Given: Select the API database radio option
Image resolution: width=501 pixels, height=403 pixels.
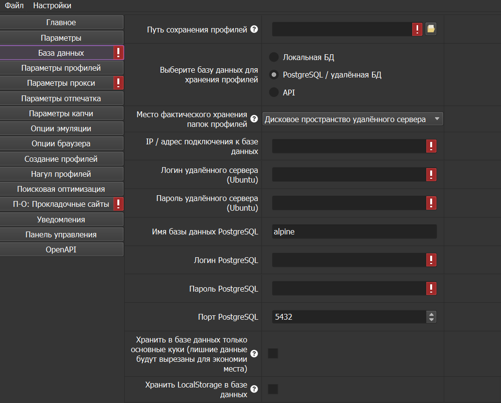Looking at the screenshot, I should pyautogui.click(x=274, y=92).
